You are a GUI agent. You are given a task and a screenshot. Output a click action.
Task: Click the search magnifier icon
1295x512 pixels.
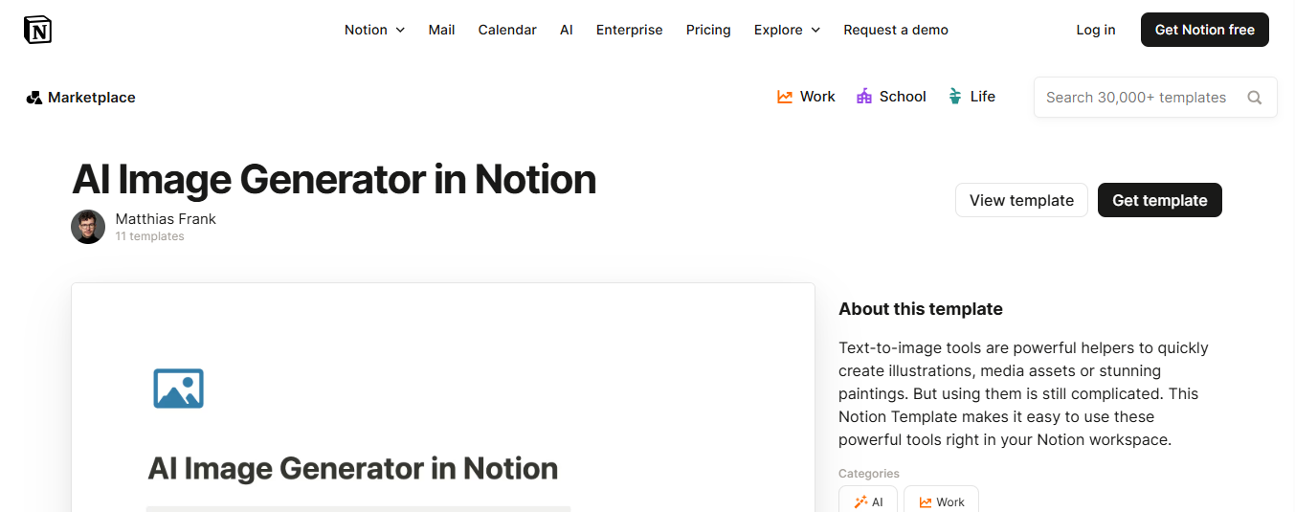coord(1255,98)
